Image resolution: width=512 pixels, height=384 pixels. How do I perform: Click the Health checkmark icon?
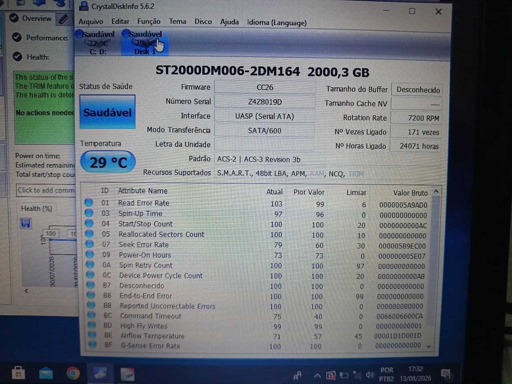(17, 57)
